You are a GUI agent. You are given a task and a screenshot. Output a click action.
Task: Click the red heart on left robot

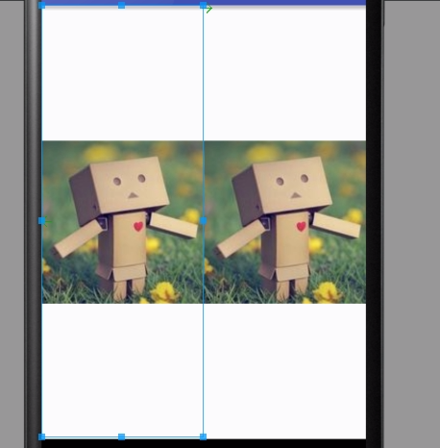click(138, 227)
